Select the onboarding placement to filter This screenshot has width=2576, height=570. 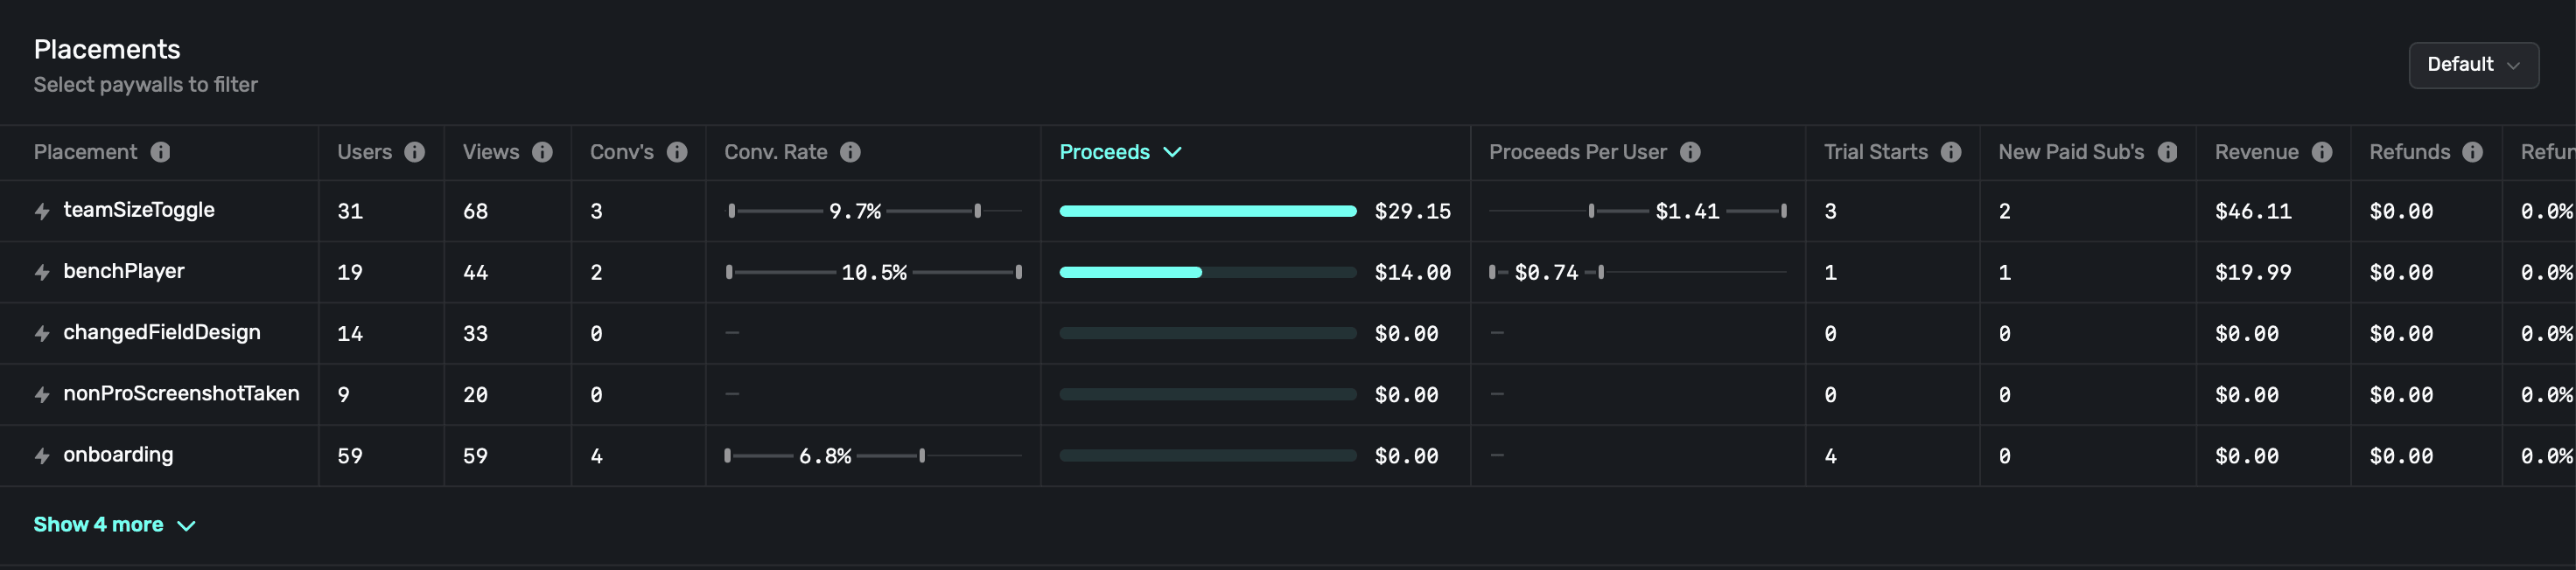point(118,455)
